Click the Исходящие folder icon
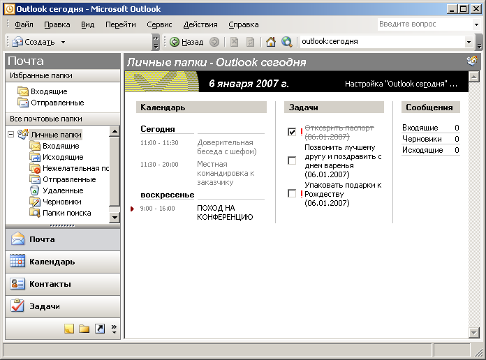This screenshot has width=486, height=360. [35, 157]
